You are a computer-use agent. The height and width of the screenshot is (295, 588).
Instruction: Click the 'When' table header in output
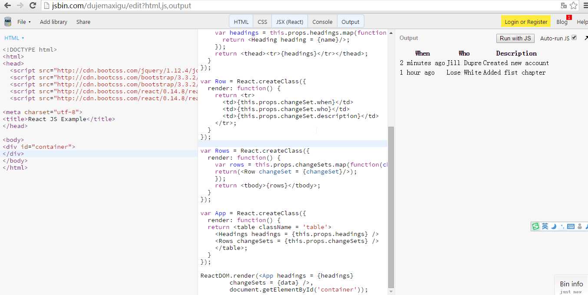423,53
